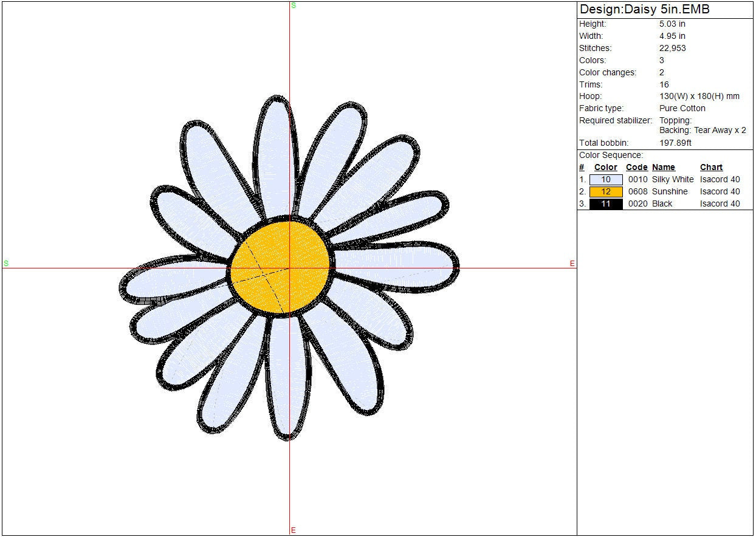The image size is (756, 537).
Task: Click the Pure Cotton fabric type value
Action: click(682, 109)
